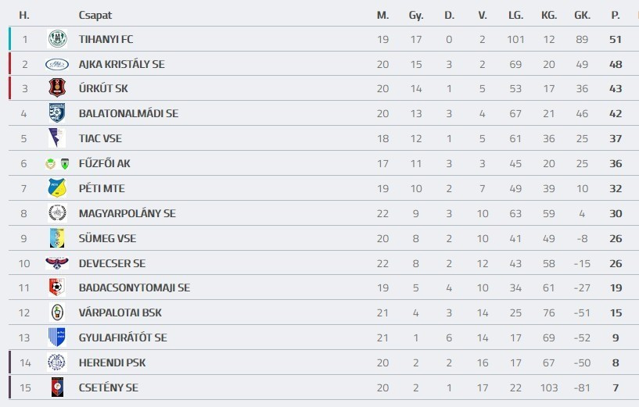Open the Sümeg VSE team link
This screenshot has width=639, height=407.
pos(107,238)
